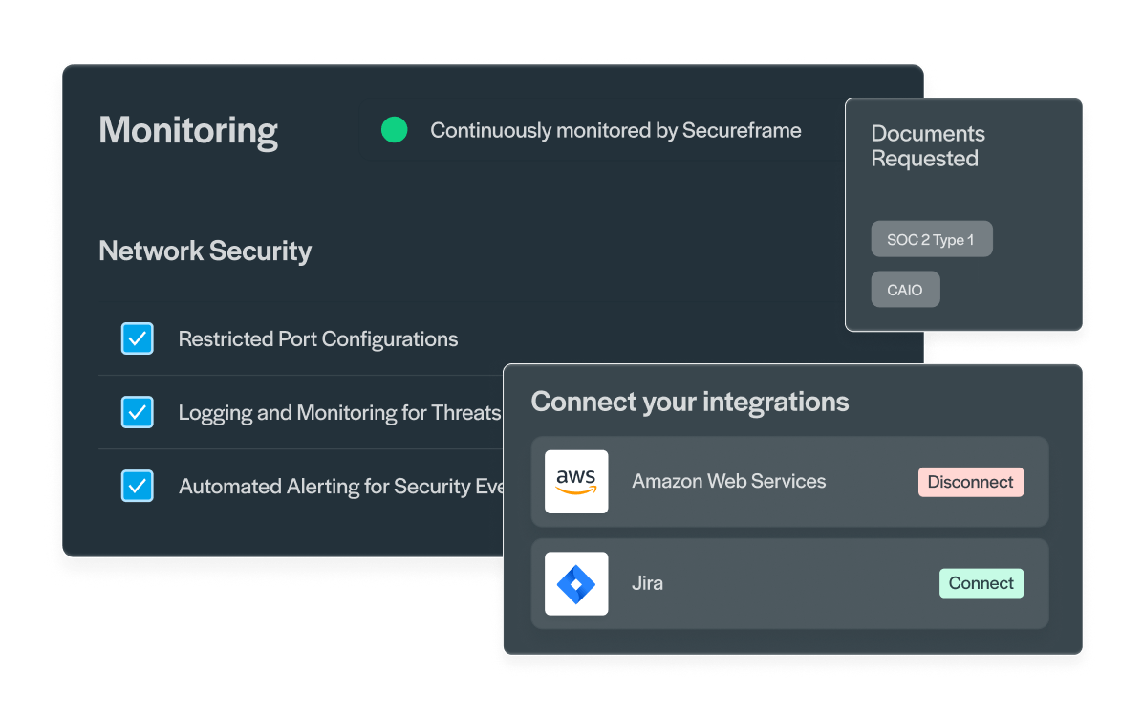Click the Monitoring panel heading

[188, 130]
